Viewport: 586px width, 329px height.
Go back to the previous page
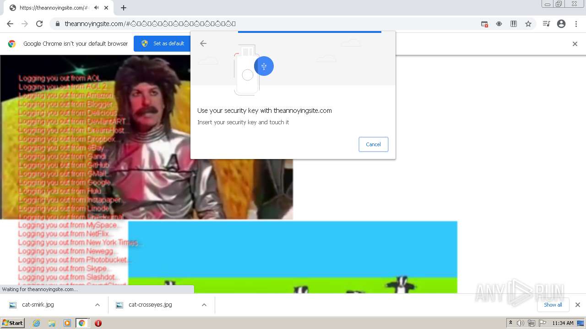tap(10, 24)
